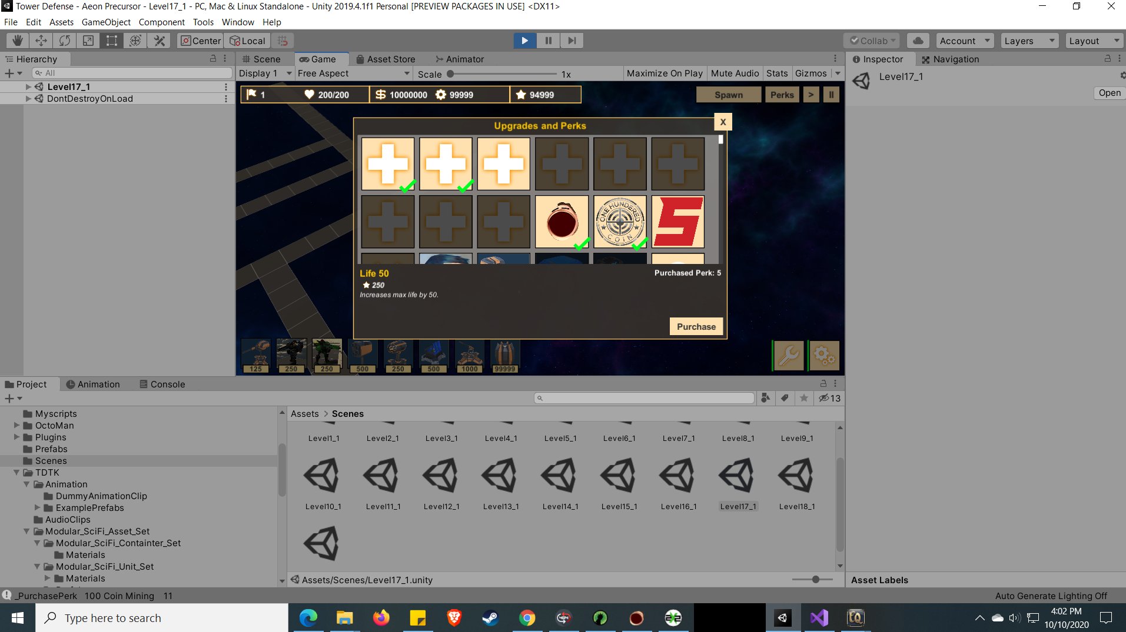The width and height of the screenshot is (1126, 632).
Task: Open Collab dropdown
Action: point(872,41)
